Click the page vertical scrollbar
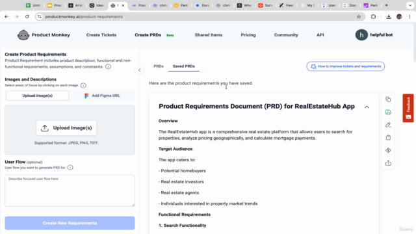 point(415,42)
